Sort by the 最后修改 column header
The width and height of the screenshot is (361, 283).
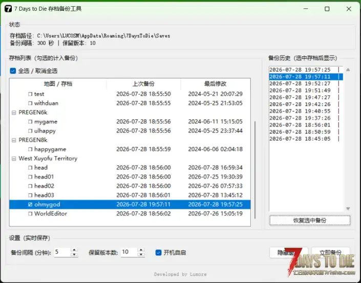coord(215,84)
